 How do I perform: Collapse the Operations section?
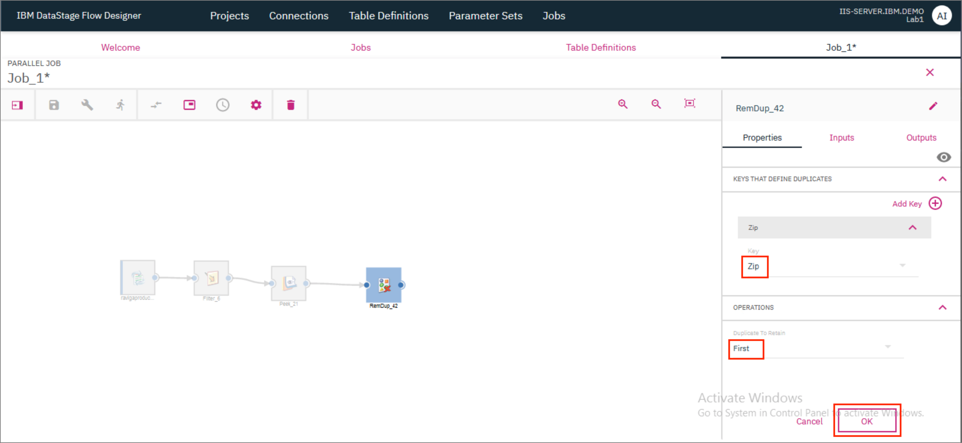click(x=942, y=308)
